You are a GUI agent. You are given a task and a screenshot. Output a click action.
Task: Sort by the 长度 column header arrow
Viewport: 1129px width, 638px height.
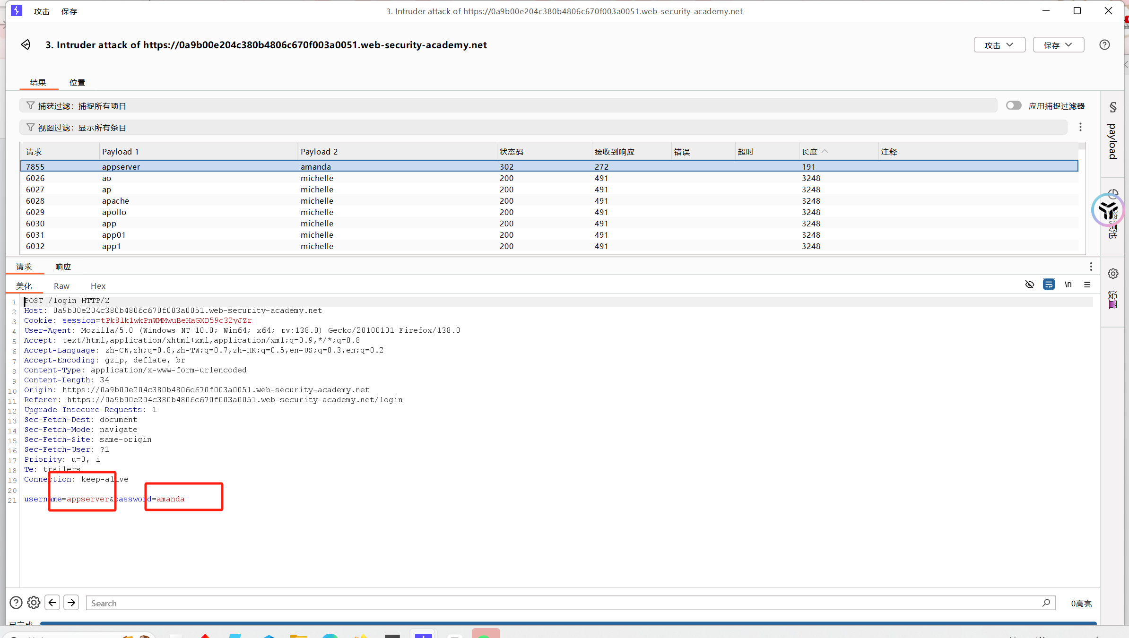click(x=825, y=152)
